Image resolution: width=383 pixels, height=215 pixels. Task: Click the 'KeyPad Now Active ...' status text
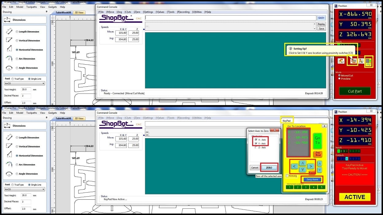(115, 199)
